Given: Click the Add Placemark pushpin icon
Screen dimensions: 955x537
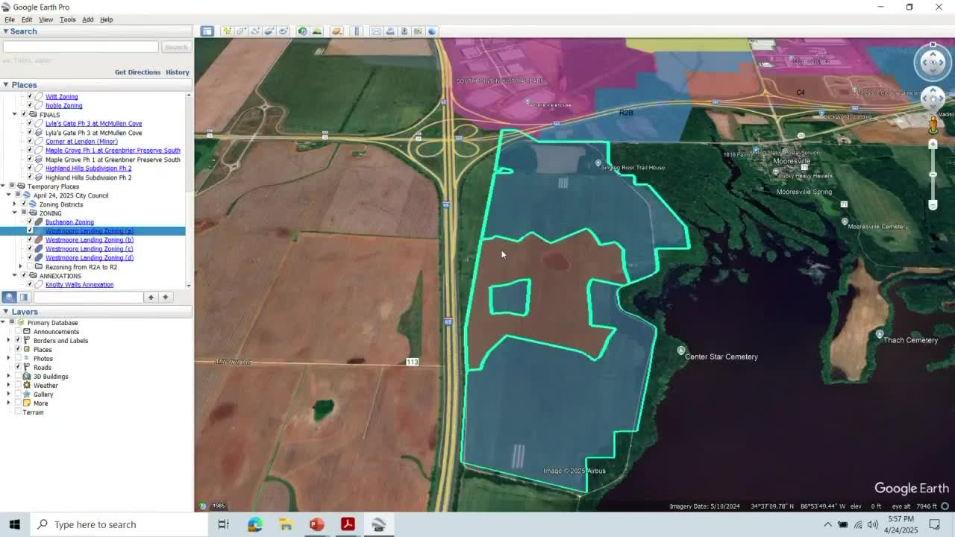Looking at the screenshot, I should click(227, 31).
